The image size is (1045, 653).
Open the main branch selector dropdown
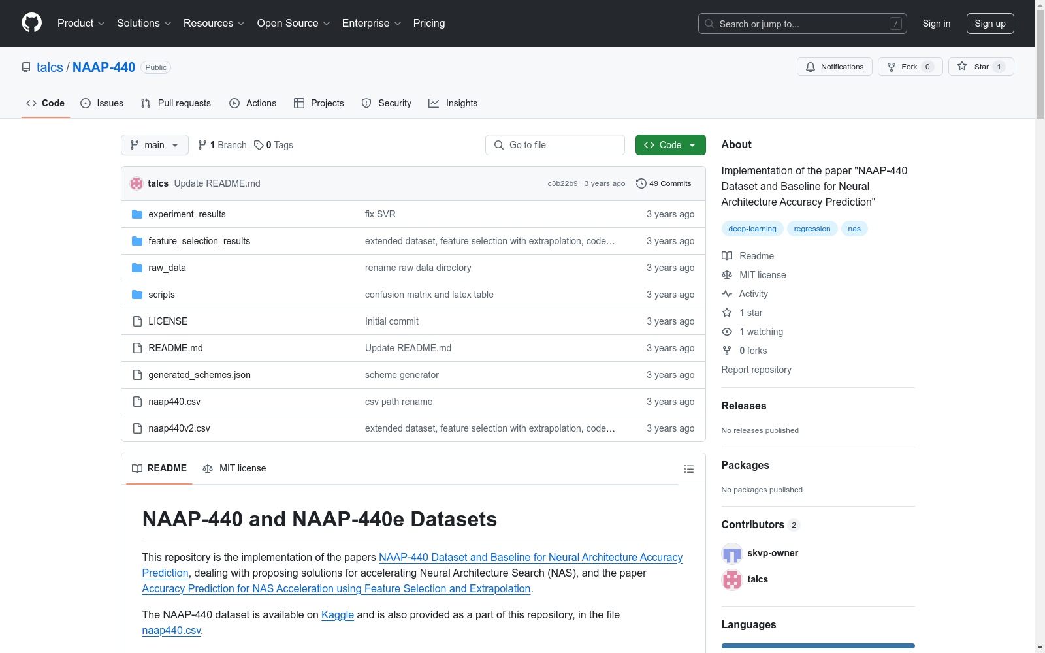(x=155, y=145)
